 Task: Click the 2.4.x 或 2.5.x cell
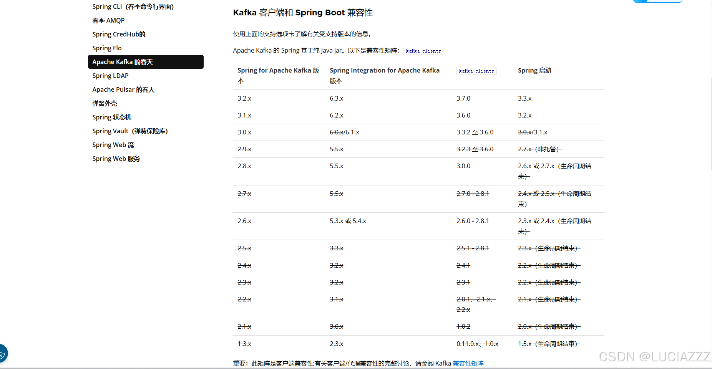click(554, 199)
